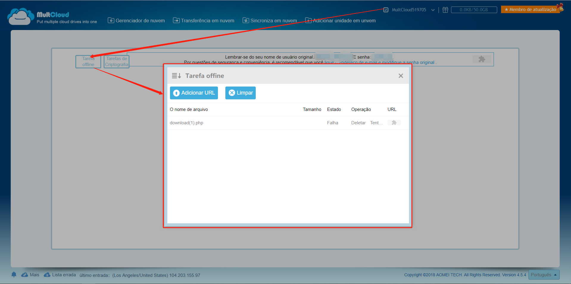Click the notification bell icon

click(14, 274)
